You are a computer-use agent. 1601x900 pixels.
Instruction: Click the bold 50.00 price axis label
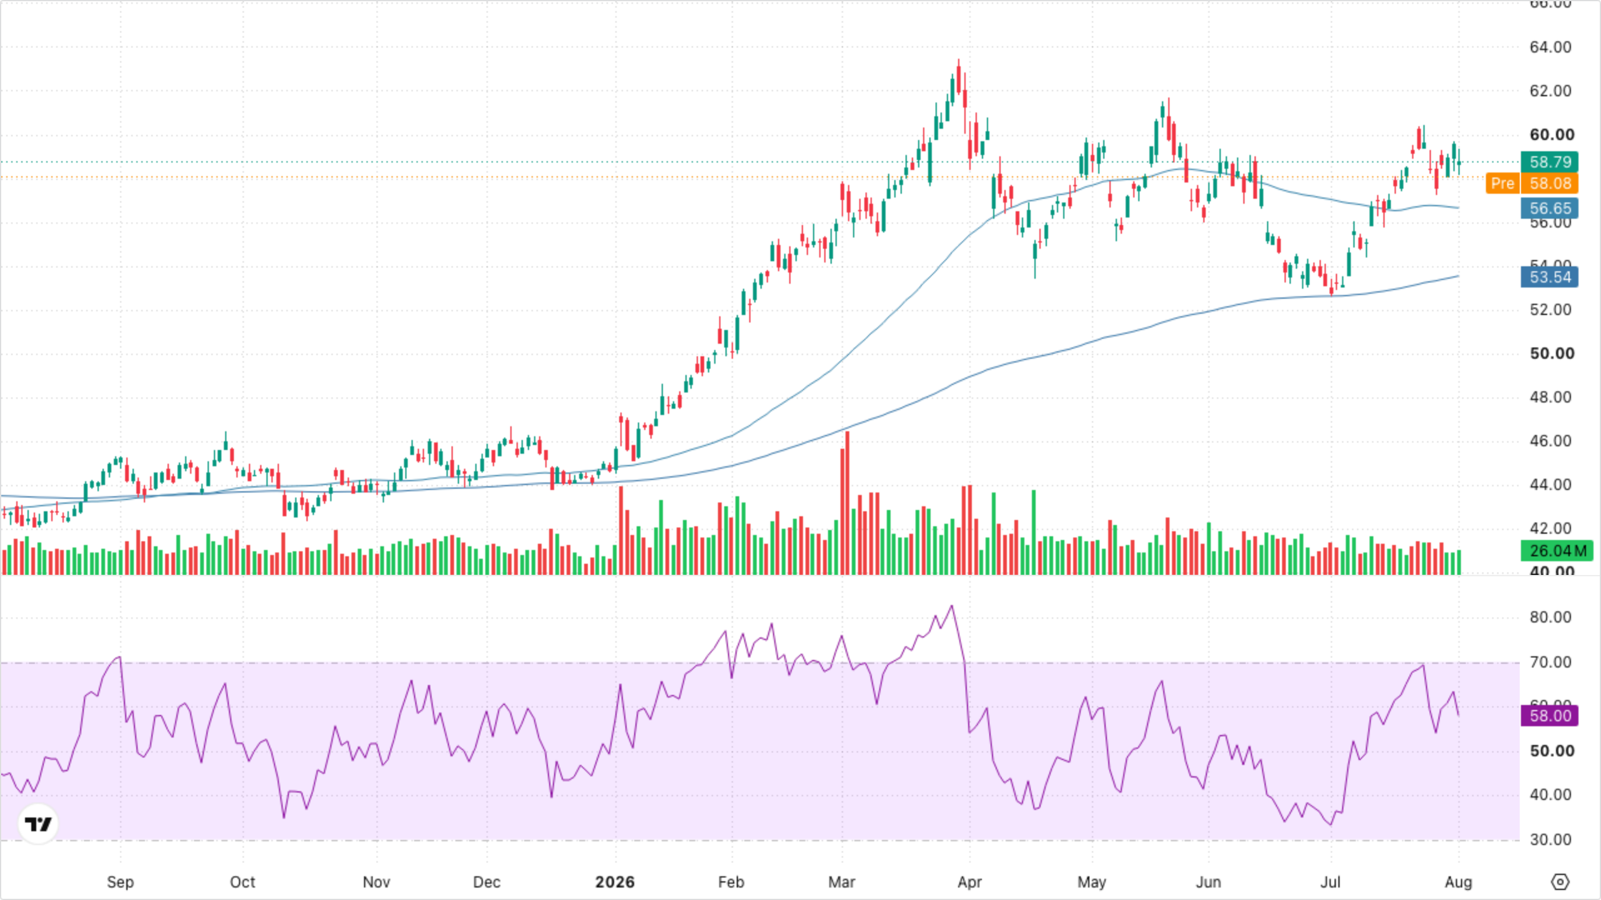[1552, 354]
